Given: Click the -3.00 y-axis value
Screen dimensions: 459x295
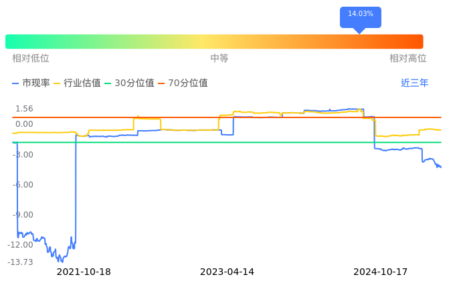Looking at the screenshot, I should [24, 155].
